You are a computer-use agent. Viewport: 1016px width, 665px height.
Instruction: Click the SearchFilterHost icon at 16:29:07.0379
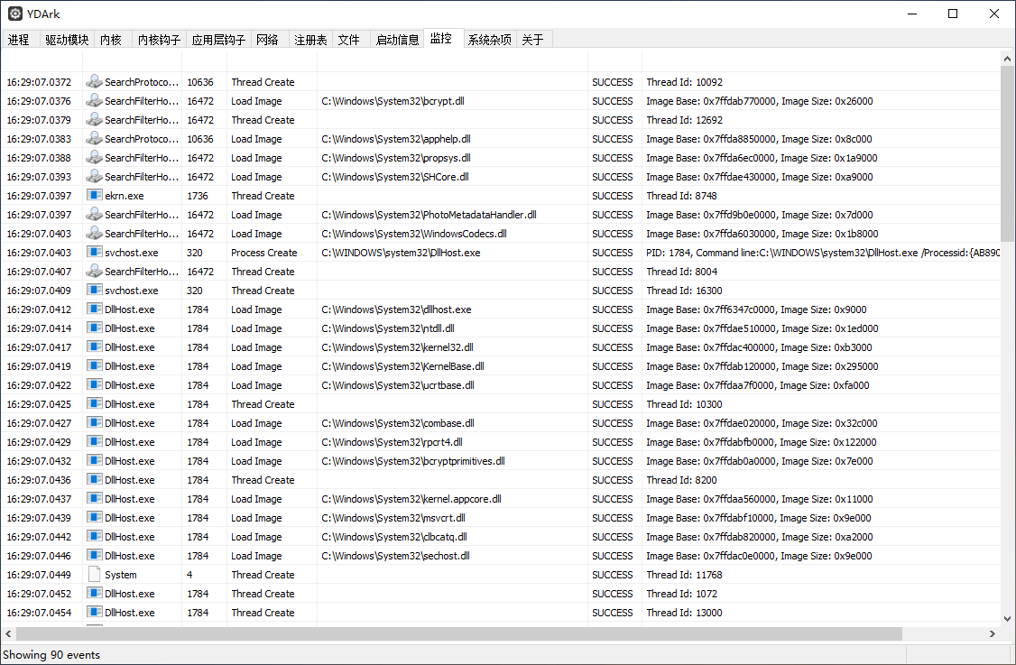click(95, 119)
